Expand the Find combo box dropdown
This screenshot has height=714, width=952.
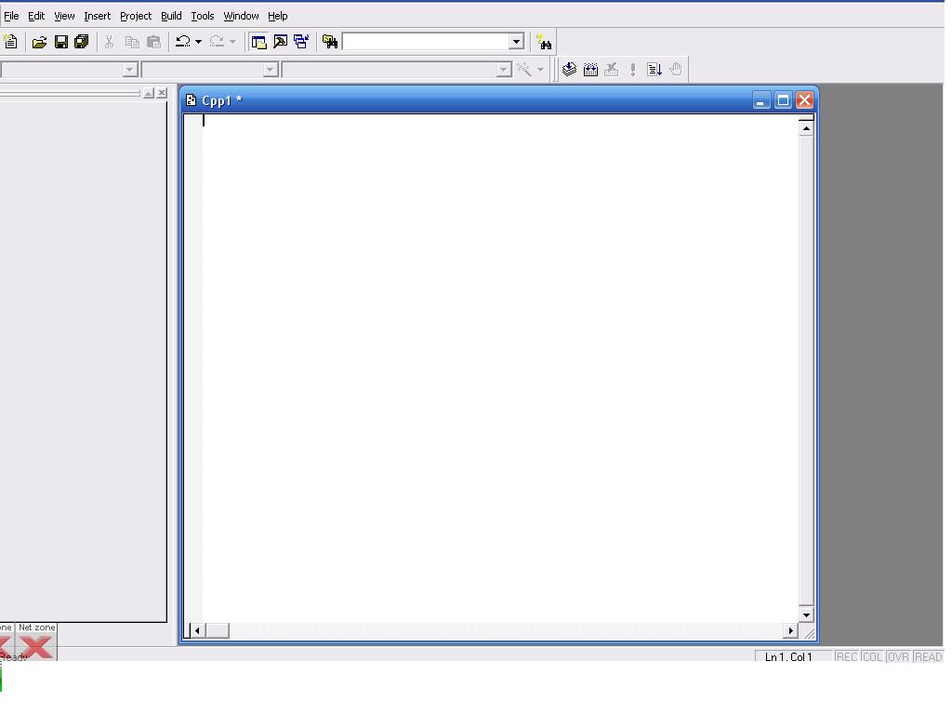tap(516, 42)
